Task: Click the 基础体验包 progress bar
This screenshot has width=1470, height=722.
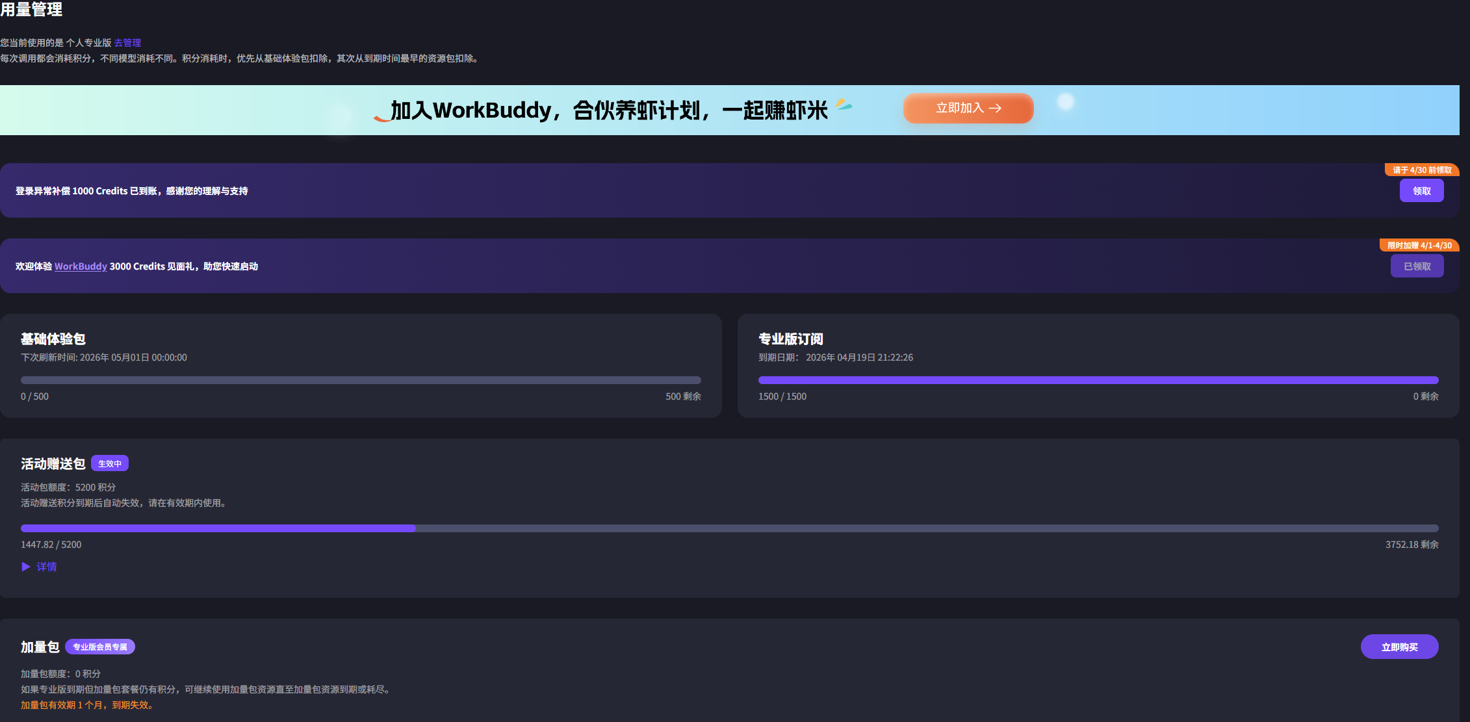Action: click(361, 380)
